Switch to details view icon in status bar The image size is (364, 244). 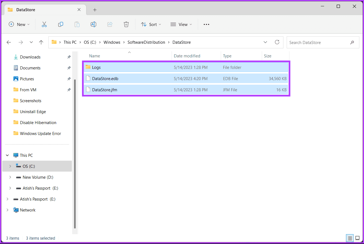click(x=350, y=238)
